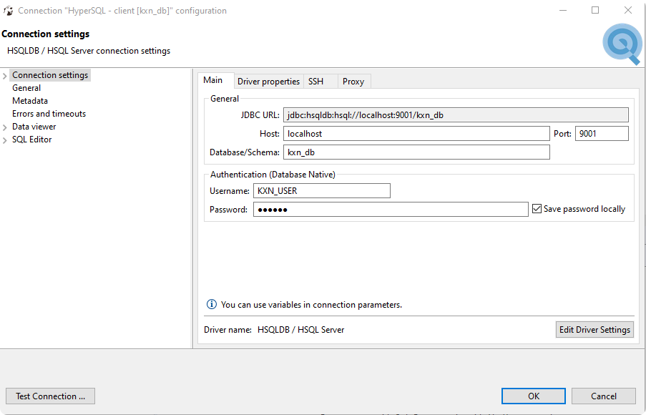Open the Metadata settings page

click(x=29, y=101)
